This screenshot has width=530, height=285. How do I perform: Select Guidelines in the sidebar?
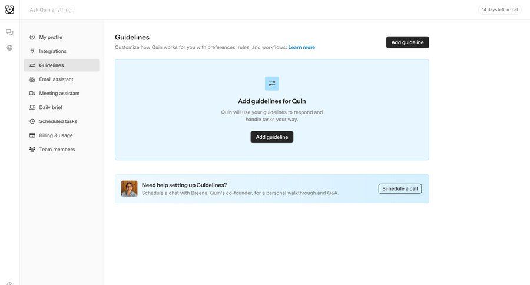point(61,65)
